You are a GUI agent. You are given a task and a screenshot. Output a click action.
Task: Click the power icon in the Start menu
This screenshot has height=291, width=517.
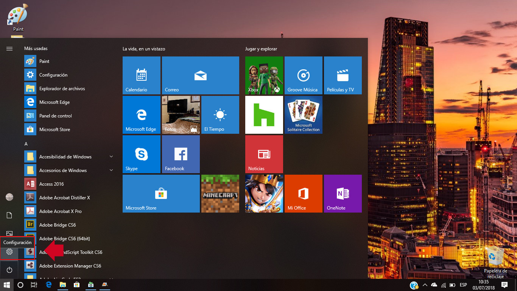pyautogui.click(x=9, y=269)
